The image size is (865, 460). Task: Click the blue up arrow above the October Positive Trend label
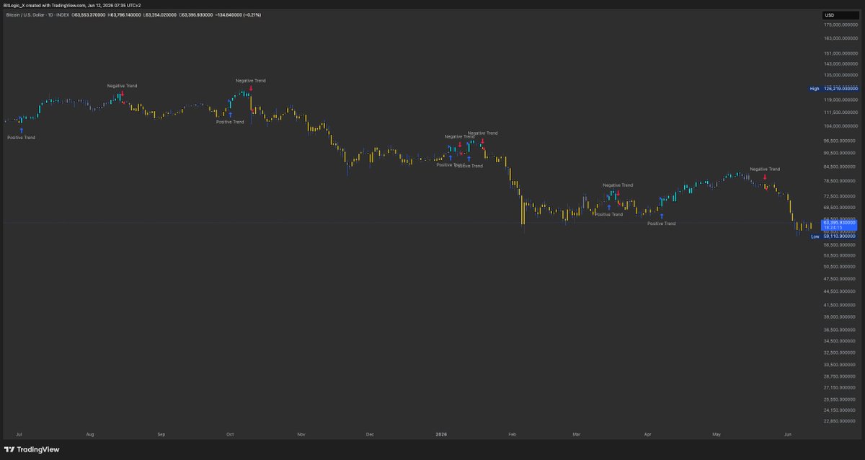(x=230, y=115)
